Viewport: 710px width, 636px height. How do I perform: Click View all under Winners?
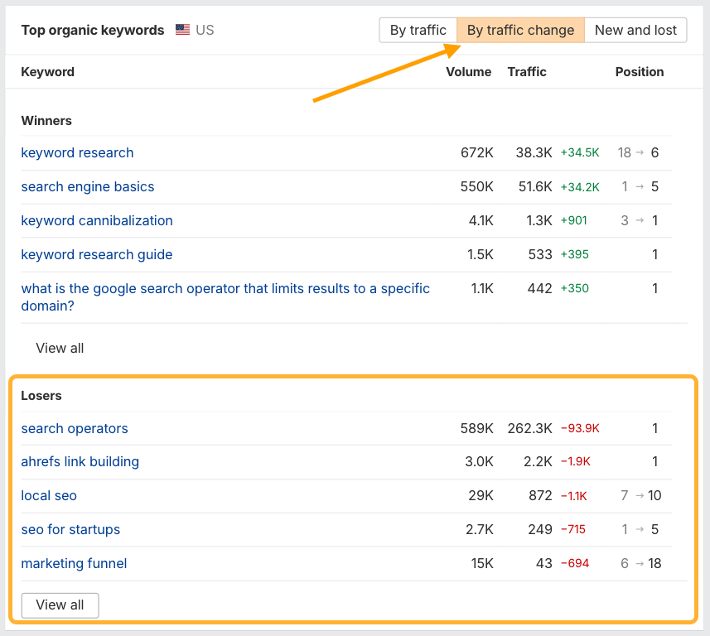coord(60,348)
